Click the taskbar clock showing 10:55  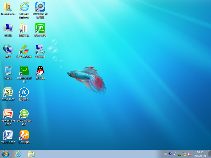[x=200, y=154]
